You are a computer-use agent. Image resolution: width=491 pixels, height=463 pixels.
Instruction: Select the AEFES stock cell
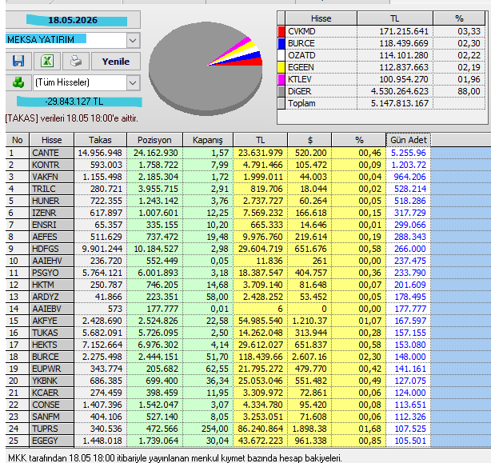(52, 237)
